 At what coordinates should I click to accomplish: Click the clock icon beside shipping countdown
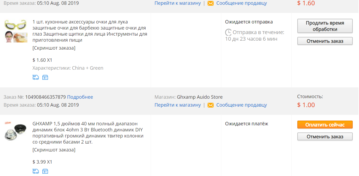click(228, 32)
